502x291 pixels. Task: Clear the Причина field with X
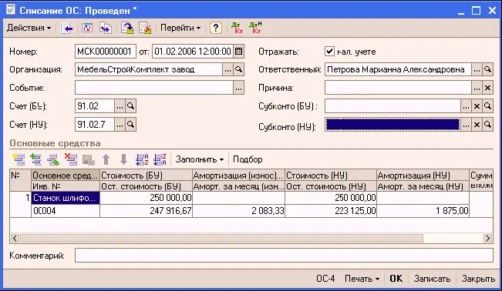(487, 88)
